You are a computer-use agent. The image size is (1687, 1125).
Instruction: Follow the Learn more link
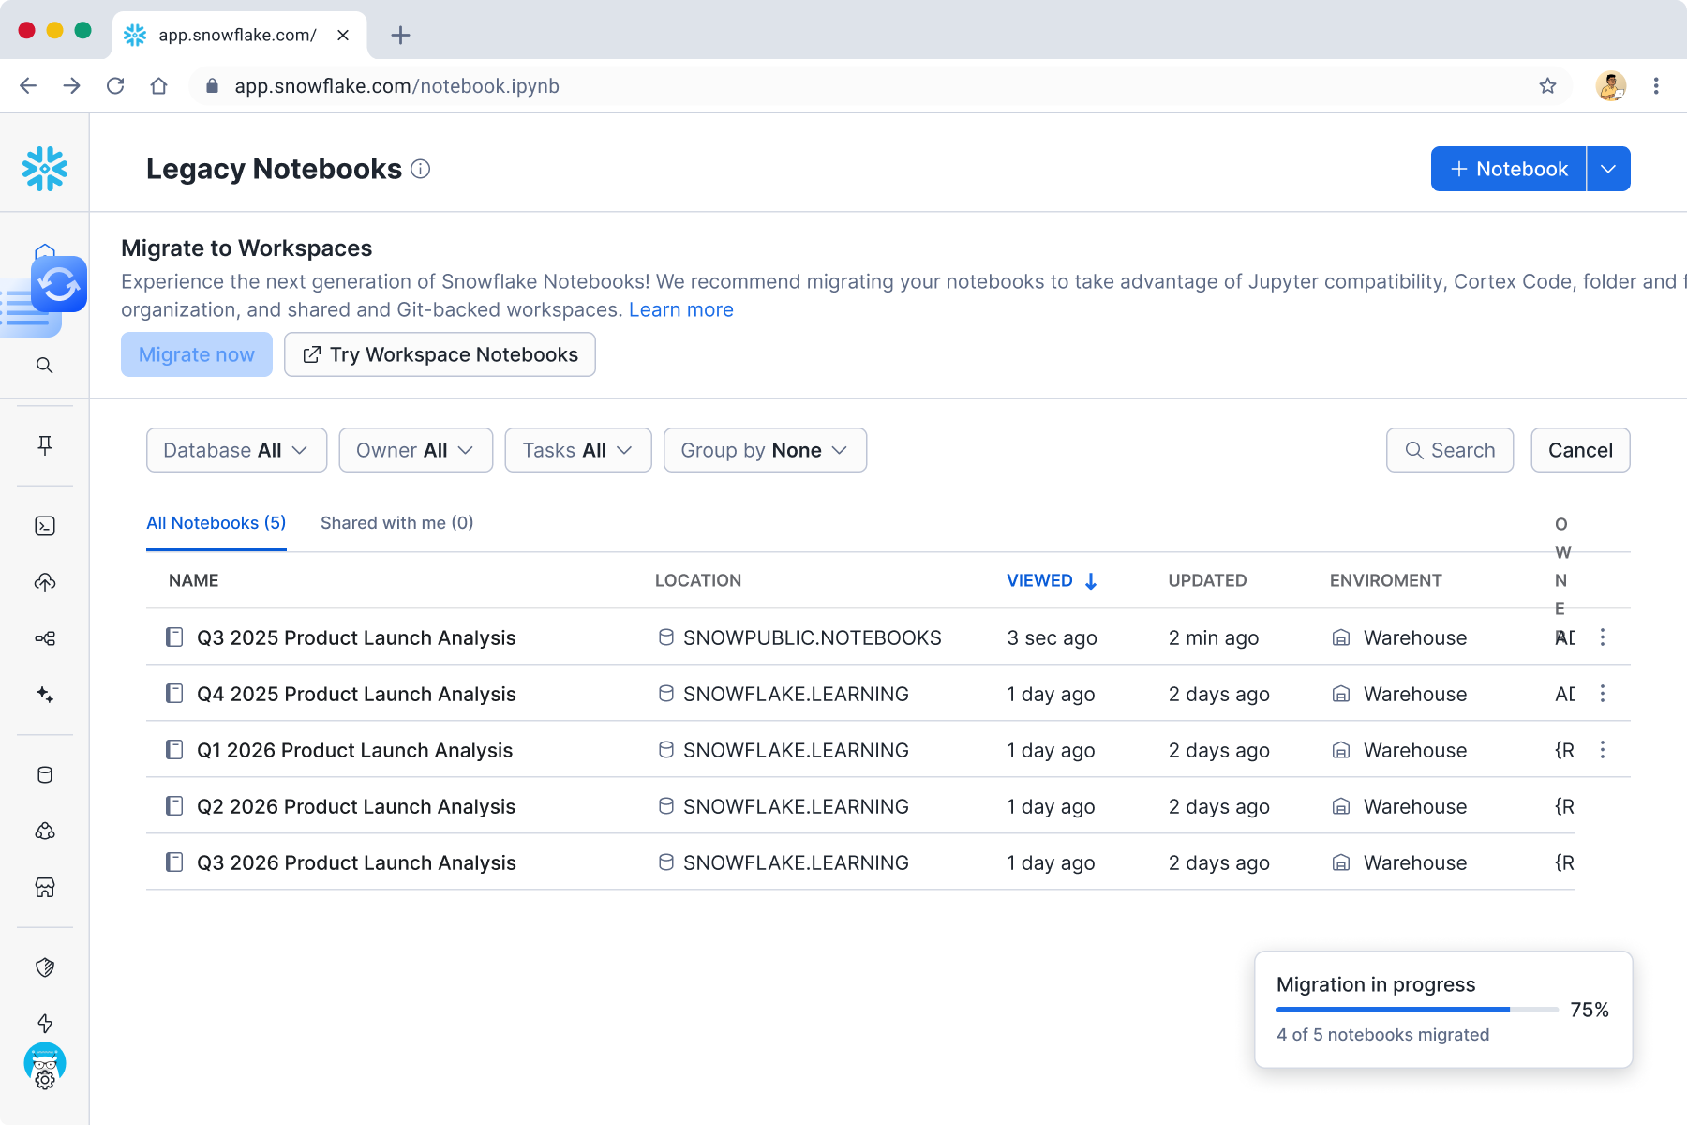[x=681, y=310]
